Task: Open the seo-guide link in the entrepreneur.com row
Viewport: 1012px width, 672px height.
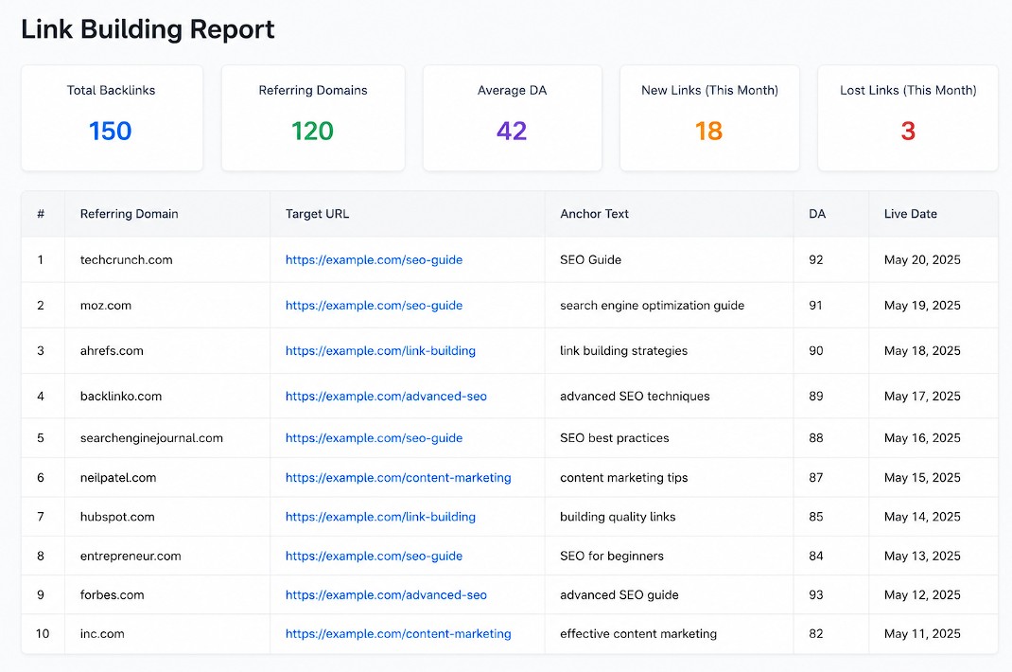Action: (374, 556)
